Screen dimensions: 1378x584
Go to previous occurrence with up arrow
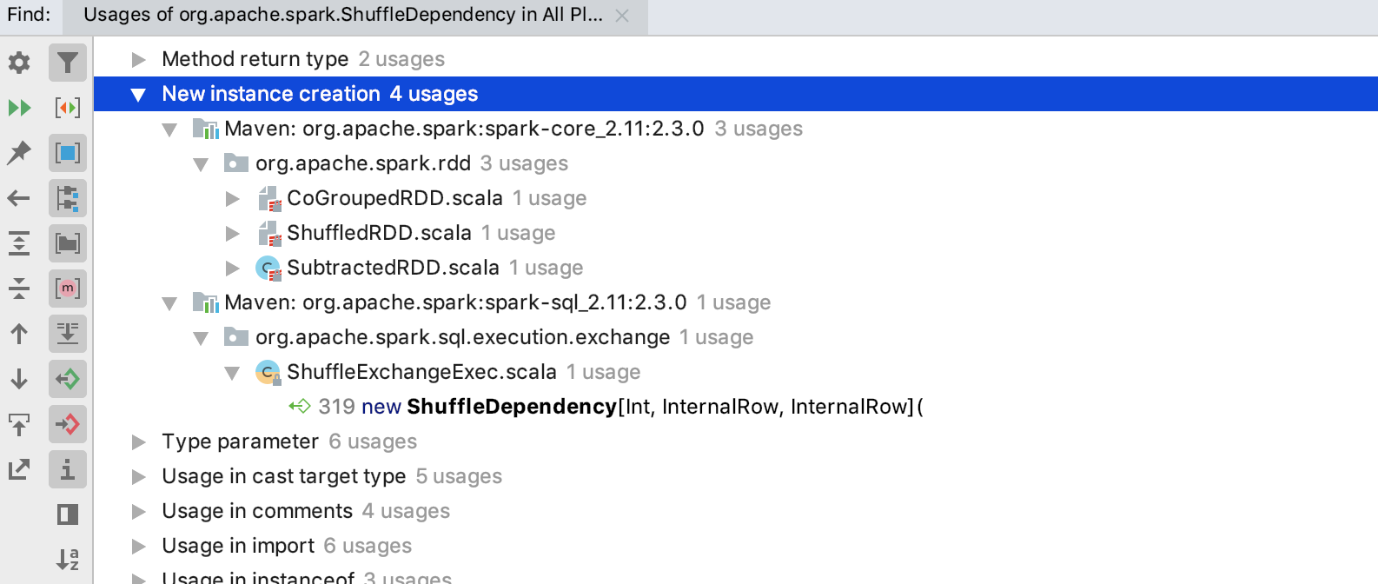coord(19,334)
